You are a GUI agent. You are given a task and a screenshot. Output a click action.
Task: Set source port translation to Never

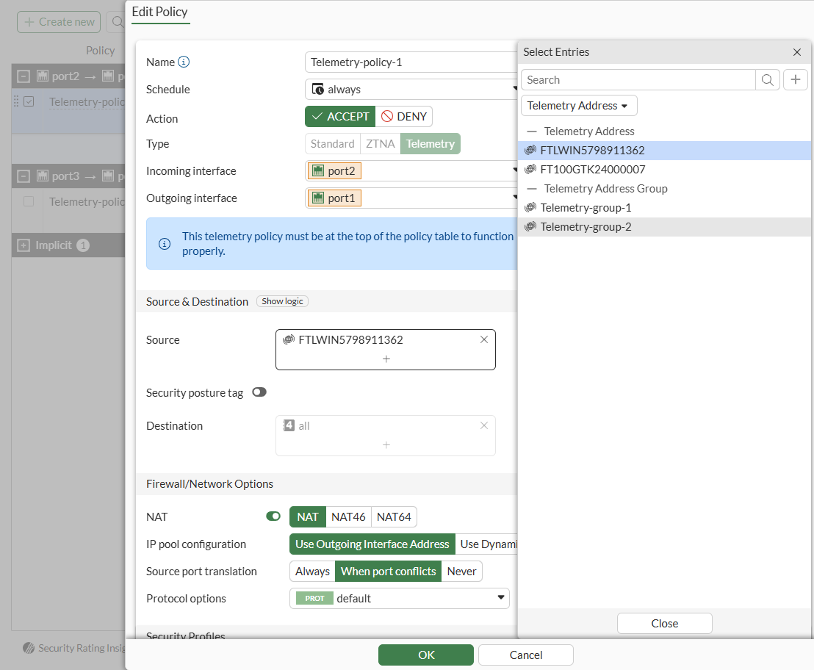[461, 572]
